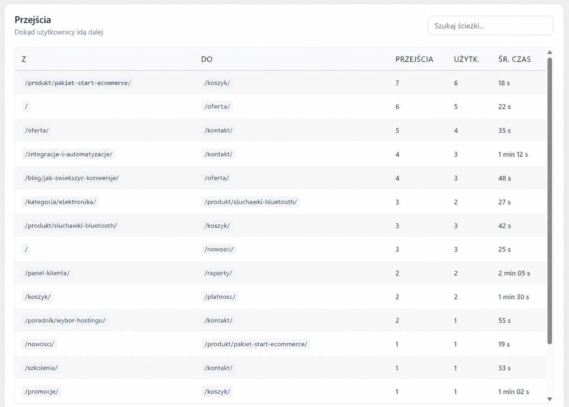The height and width of the screenshot is (407, 569).
Task: Click /kontakt/ destination in poradnik row
Action: (219, 321)
